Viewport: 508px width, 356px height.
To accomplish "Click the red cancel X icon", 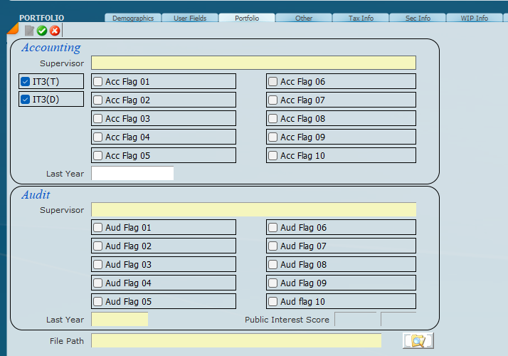I will coord(55,31).
